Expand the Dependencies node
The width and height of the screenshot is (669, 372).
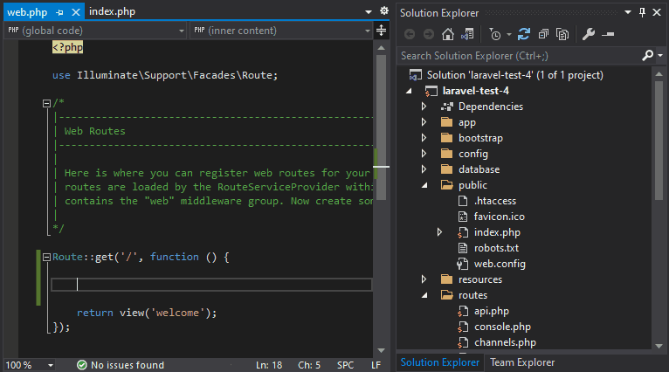[424, 107]
